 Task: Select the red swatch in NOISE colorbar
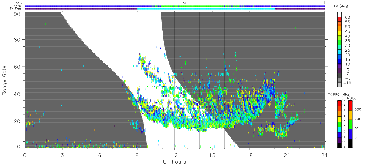tap(350, 105)
